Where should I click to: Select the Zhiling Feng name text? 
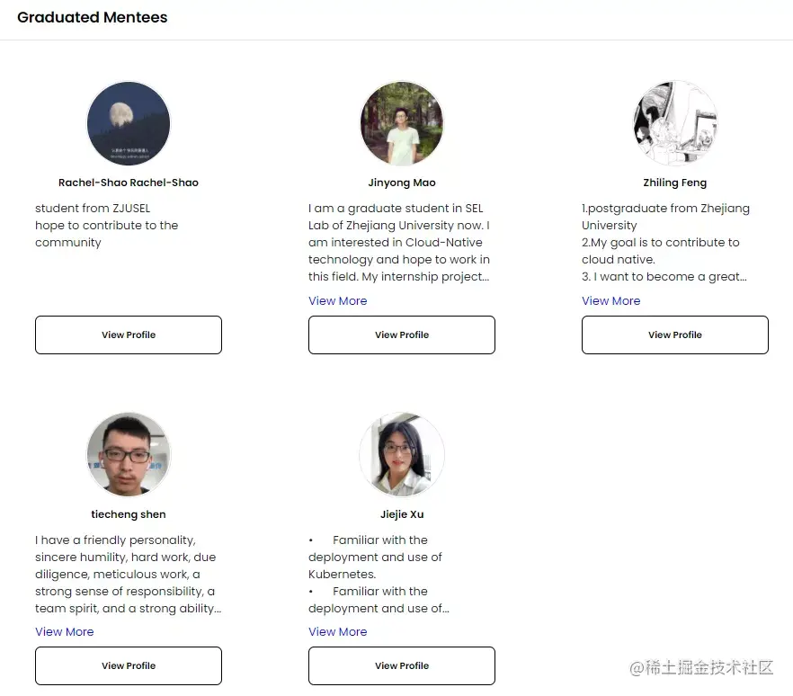[x=675, y=183]
